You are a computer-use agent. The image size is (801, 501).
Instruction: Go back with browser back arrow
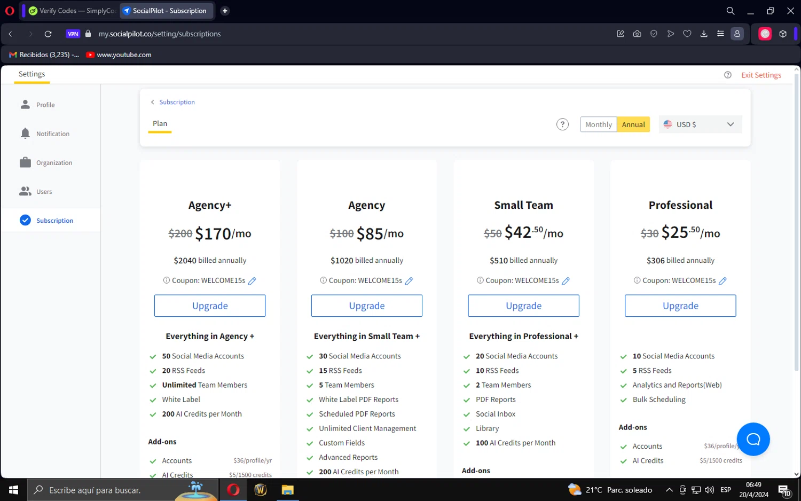(x=10, y=34)
